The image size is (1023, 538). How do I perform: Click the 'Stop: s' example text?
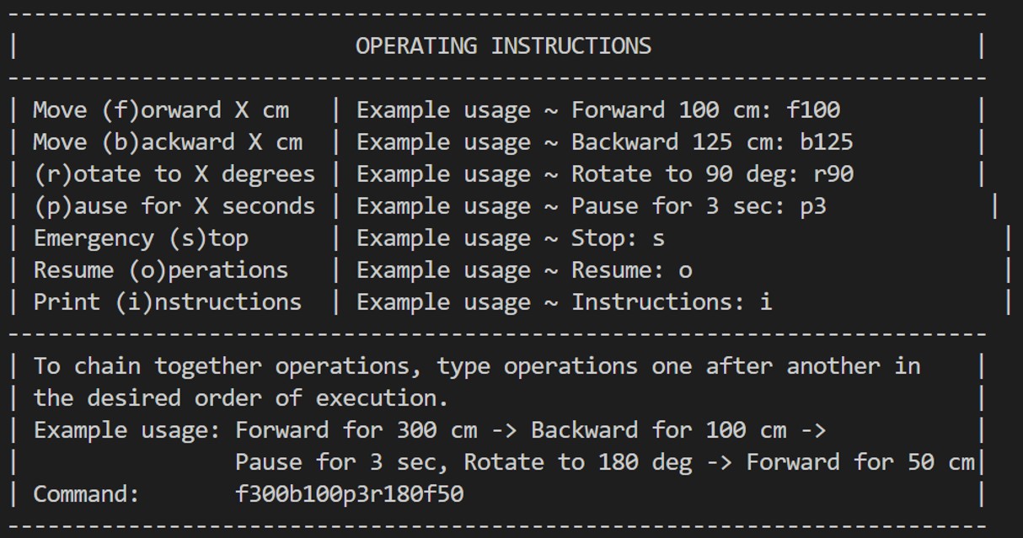(618, 238)
